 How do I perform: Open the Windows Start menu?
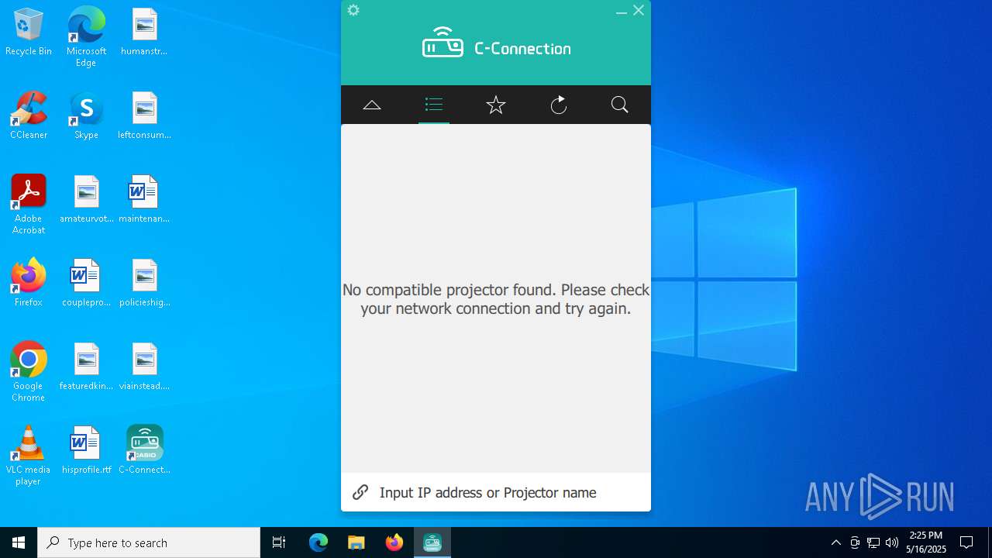click(x=19, y=542)
